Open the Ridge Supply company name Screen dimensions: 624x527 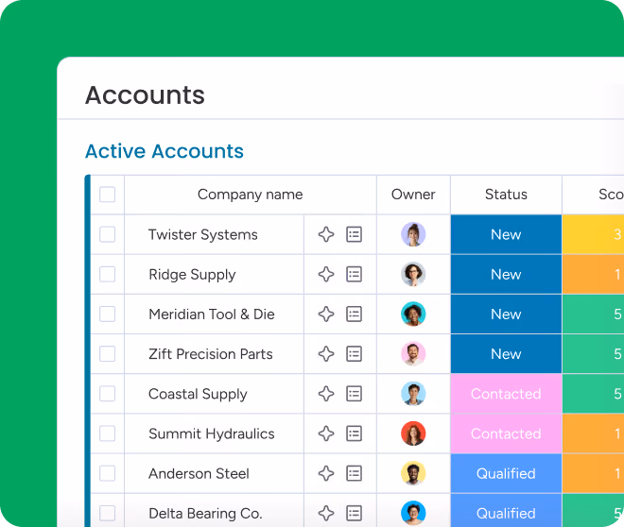[x=192, y=275]
